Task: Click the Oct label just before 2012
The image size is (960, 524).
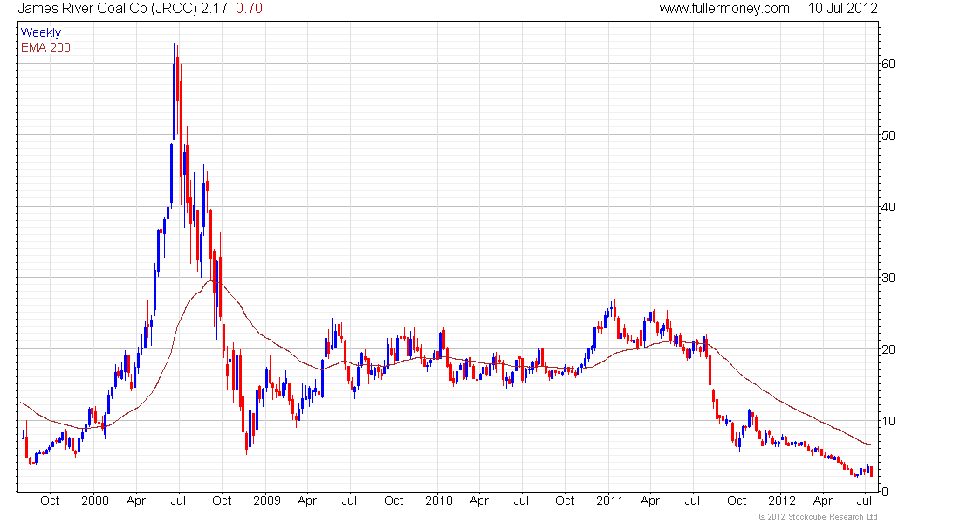Action: pos(737,500)
